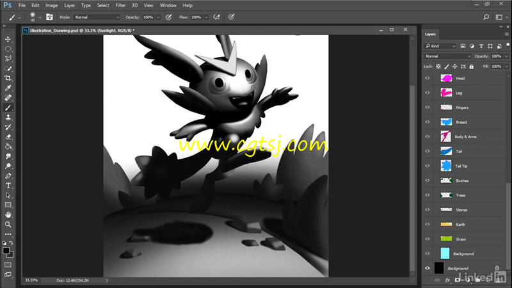Screen dimensions: 512x288
Task: Click the Search icon in options bar
Action: pos(486,17)
